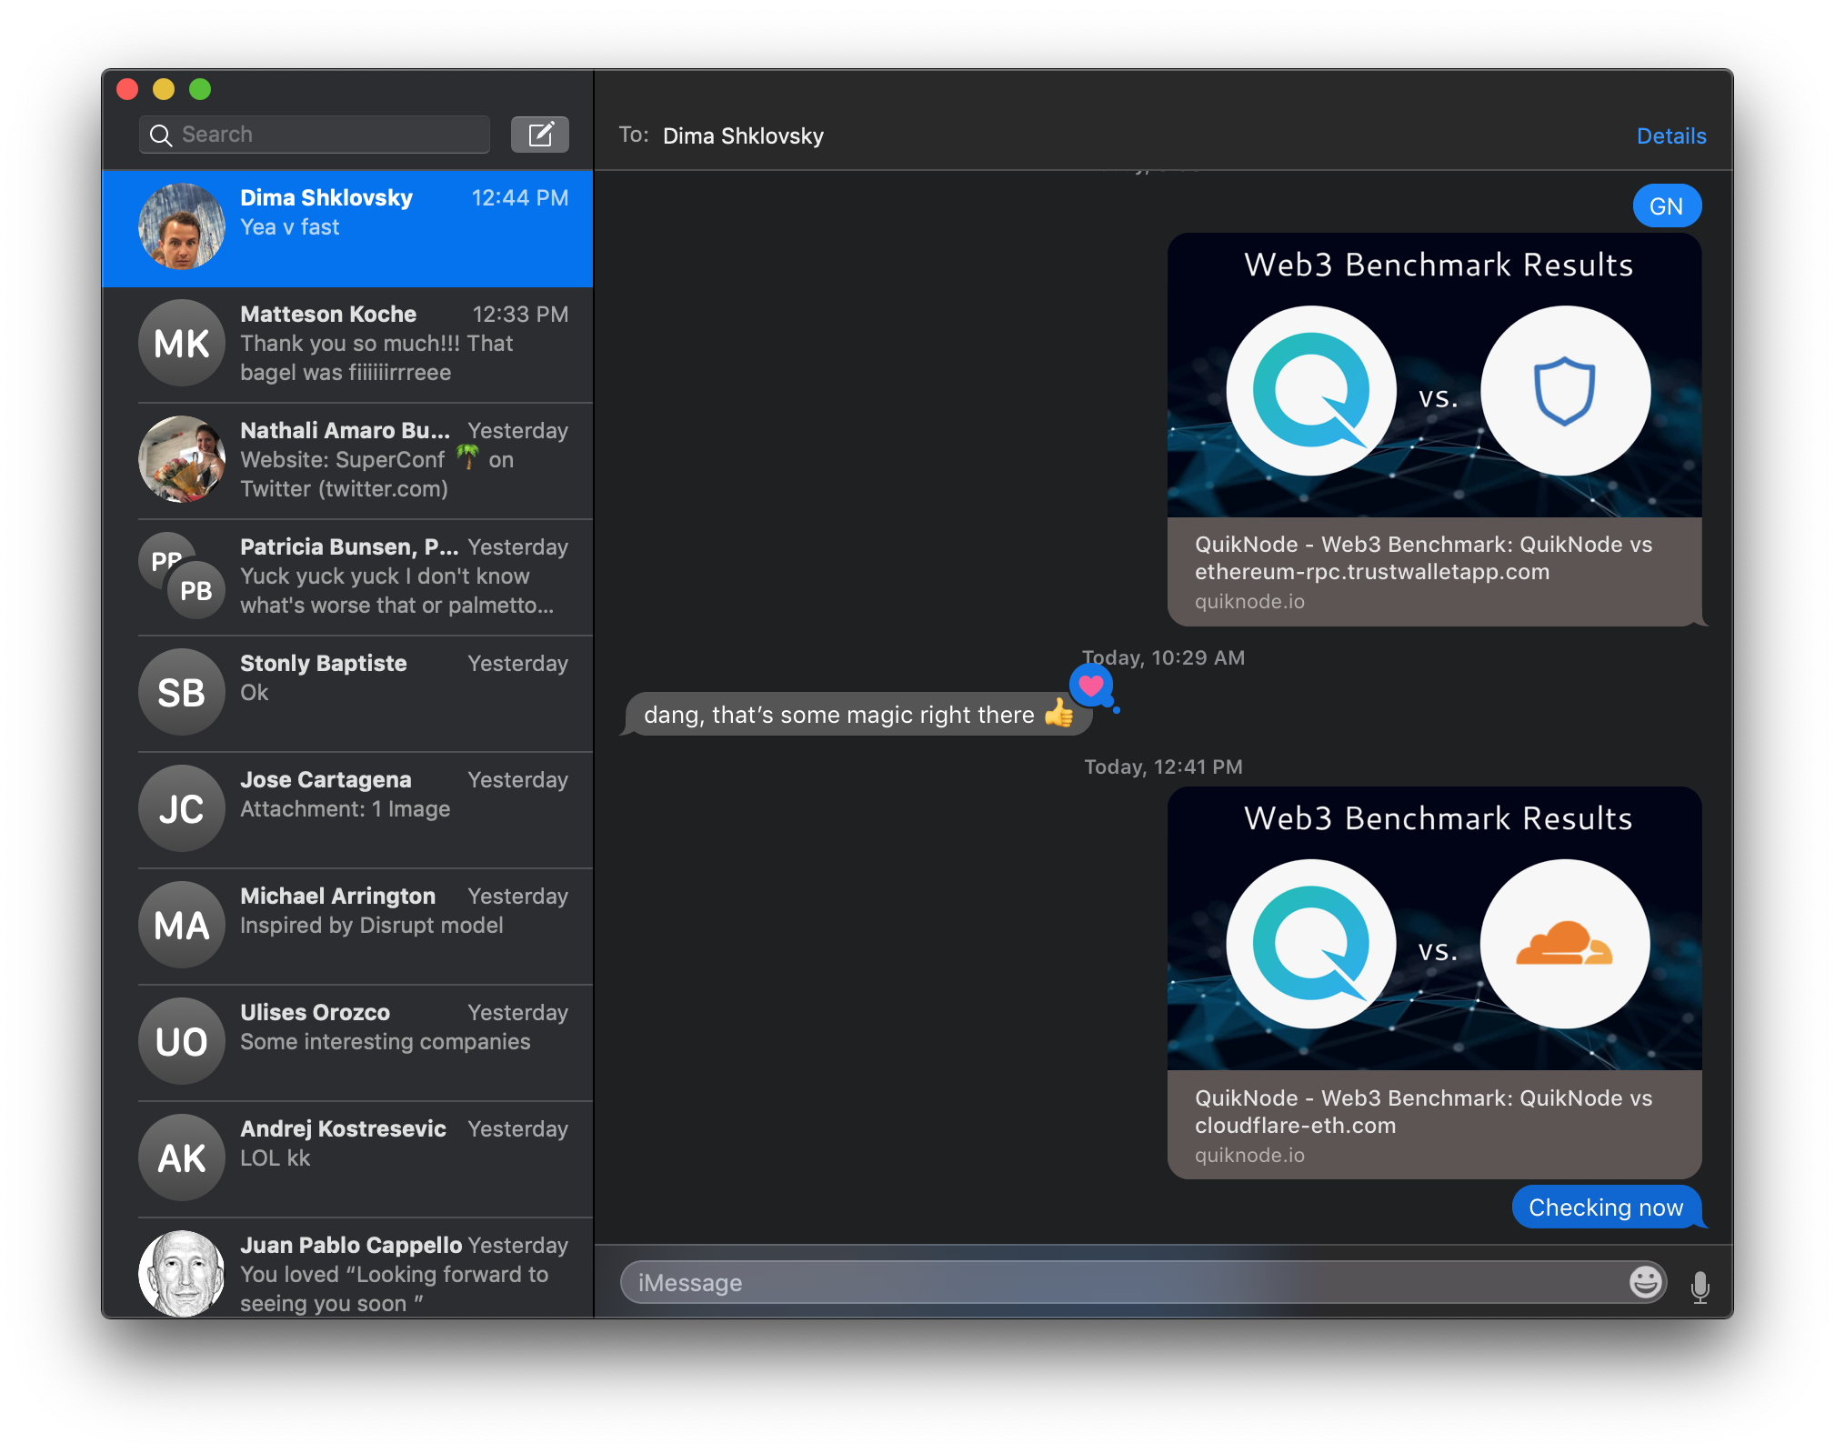Screen dimensions: 1835x1453
Task: Open the Matteson Koche conversation
Action: pyautogui.click(x=347, y=345)
